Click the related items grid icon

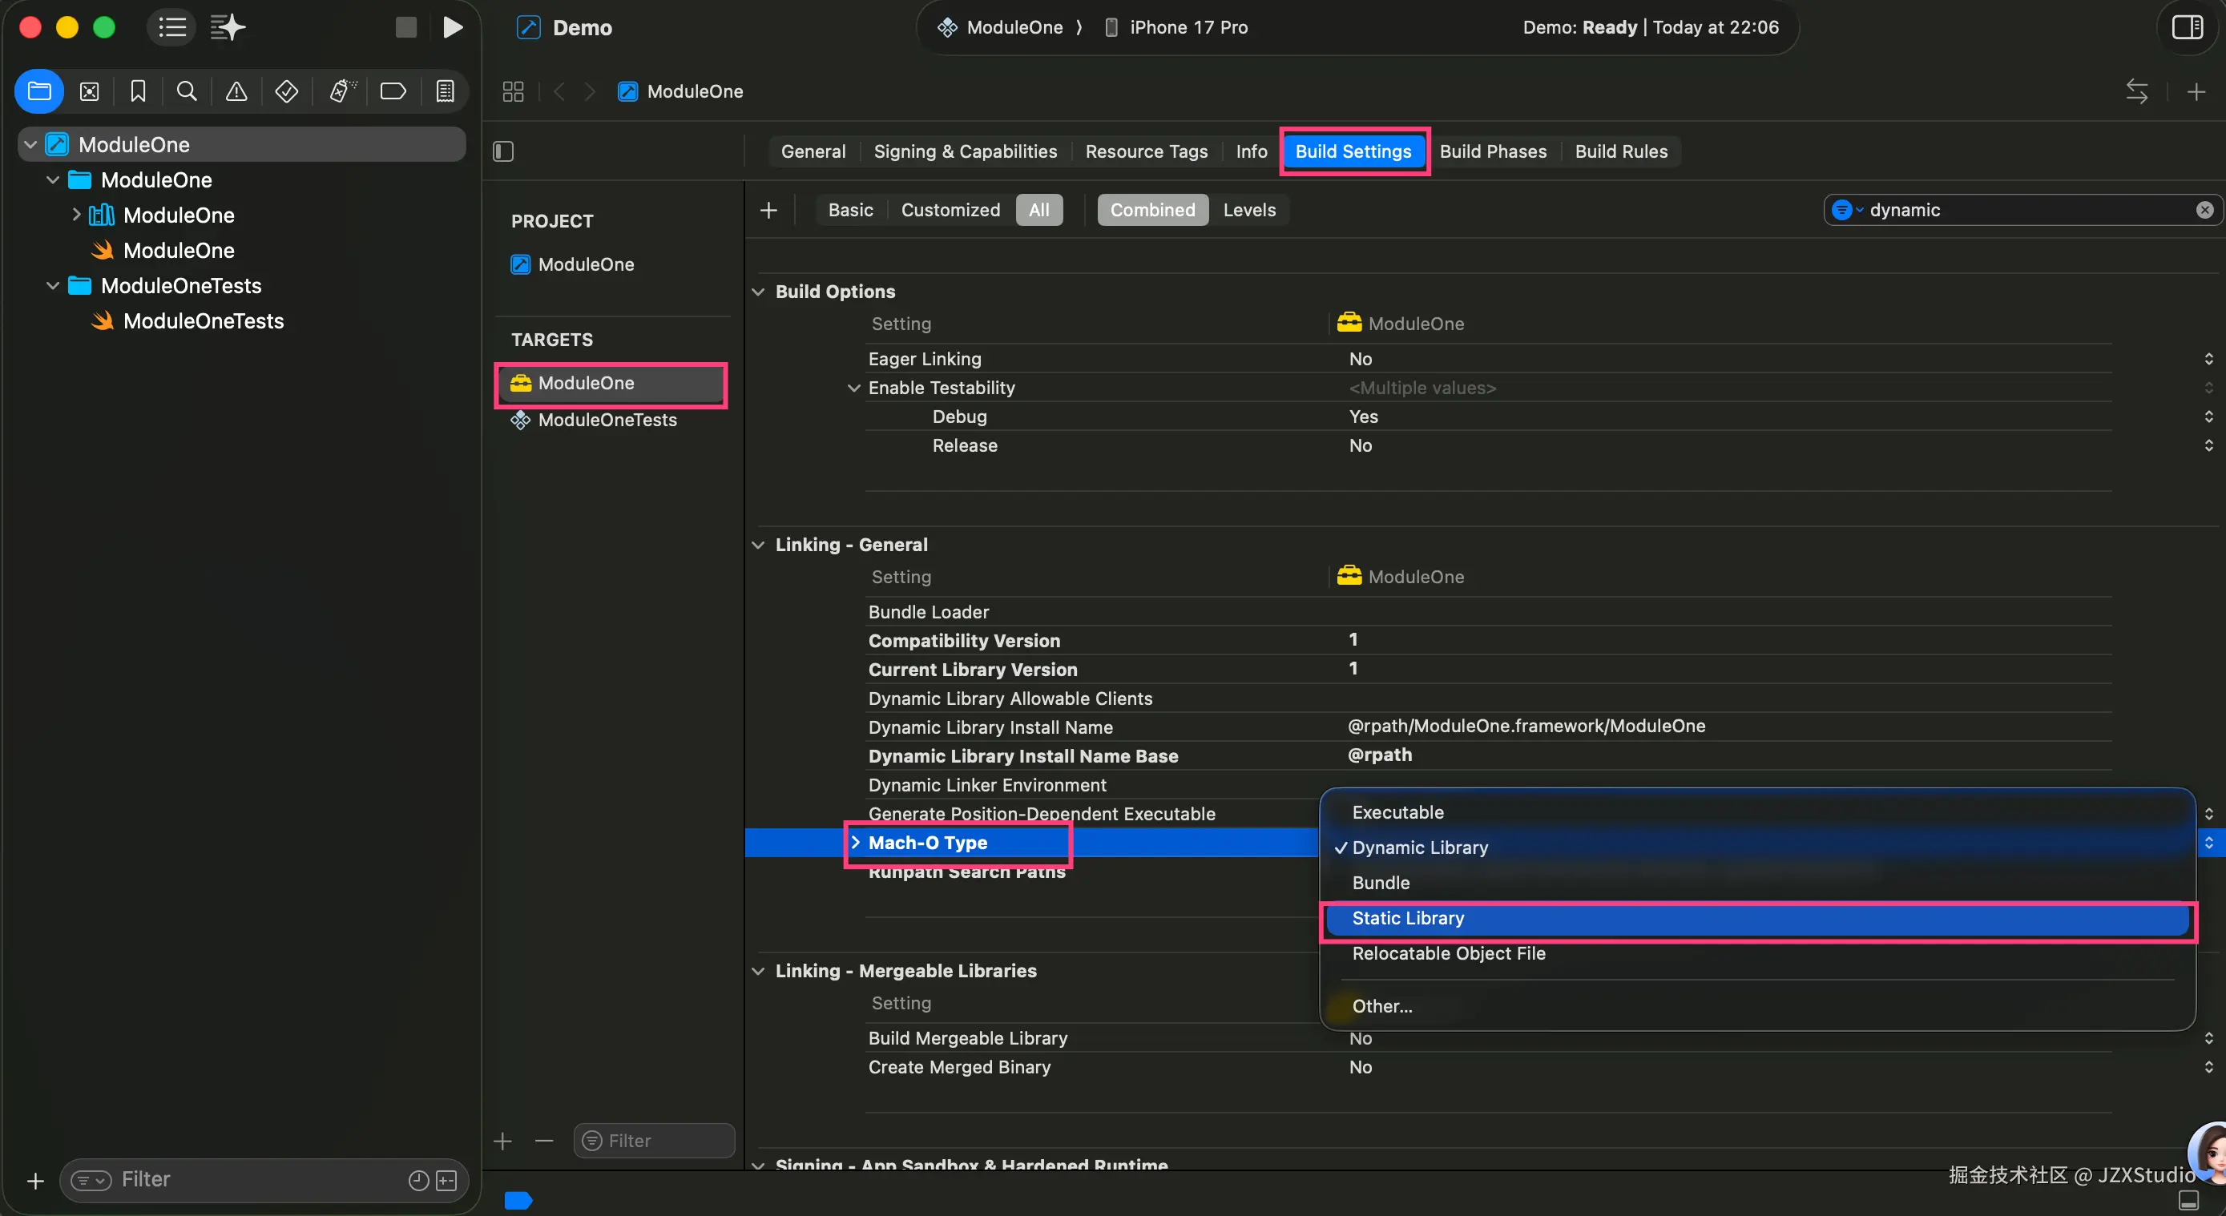click(514, 91)
